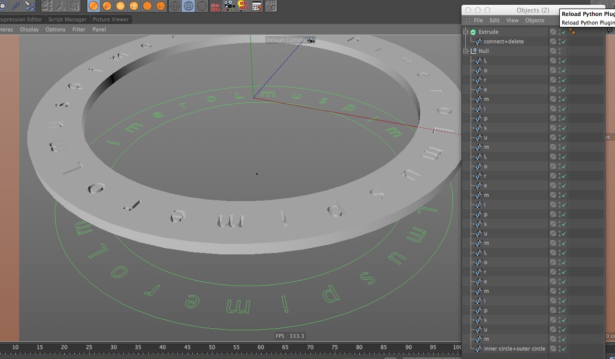
Task: Click the spline icon beside connect+delete
Action: 478,41
